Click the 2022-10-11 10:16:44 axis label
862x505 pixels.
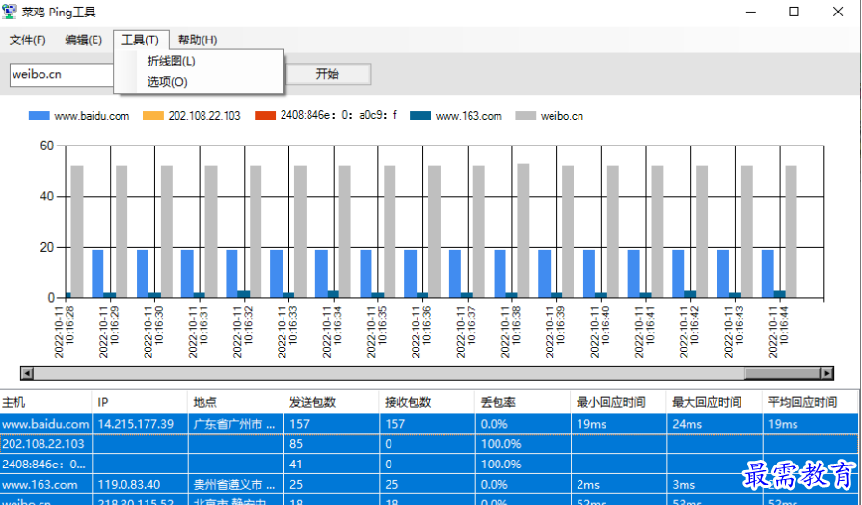(778, 332)
